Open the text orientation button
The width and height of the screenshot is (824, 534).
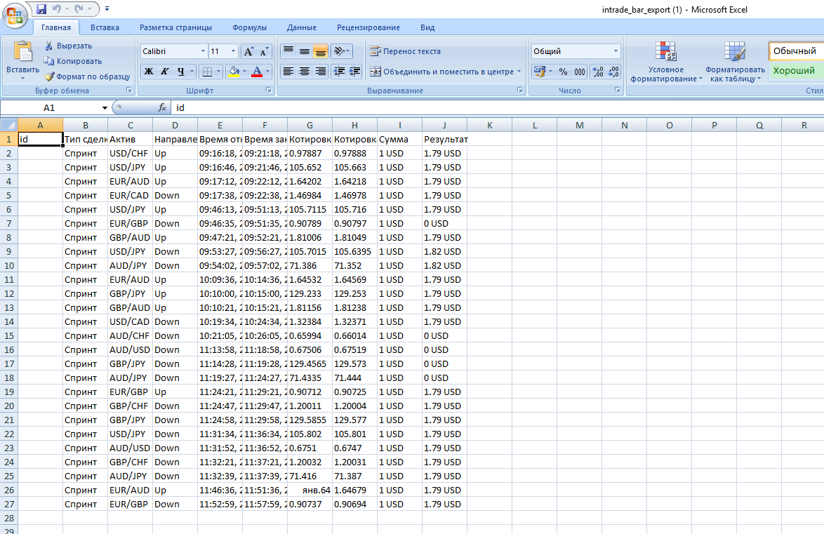click(342, 51)
